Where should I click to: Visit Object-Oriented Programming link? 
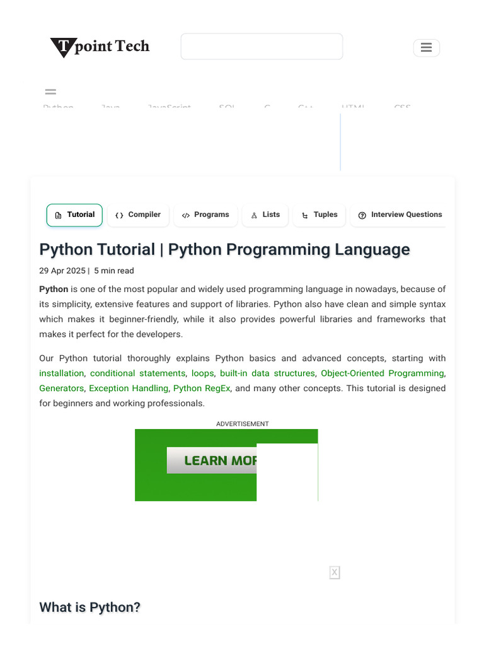coord(383,373)
